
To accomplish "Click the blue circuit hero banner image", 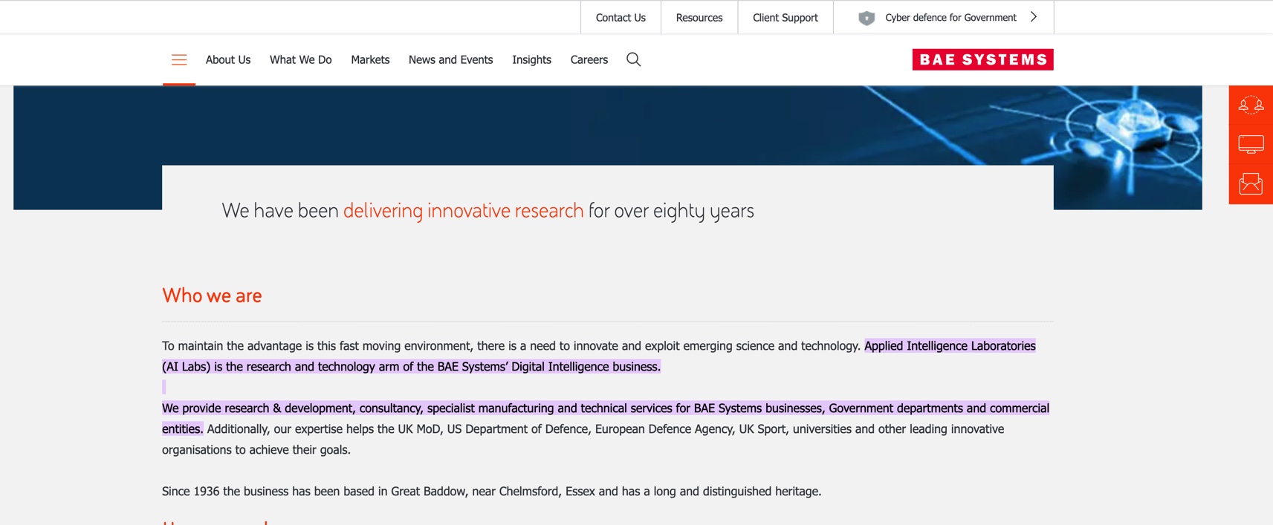I will 1115,134.
